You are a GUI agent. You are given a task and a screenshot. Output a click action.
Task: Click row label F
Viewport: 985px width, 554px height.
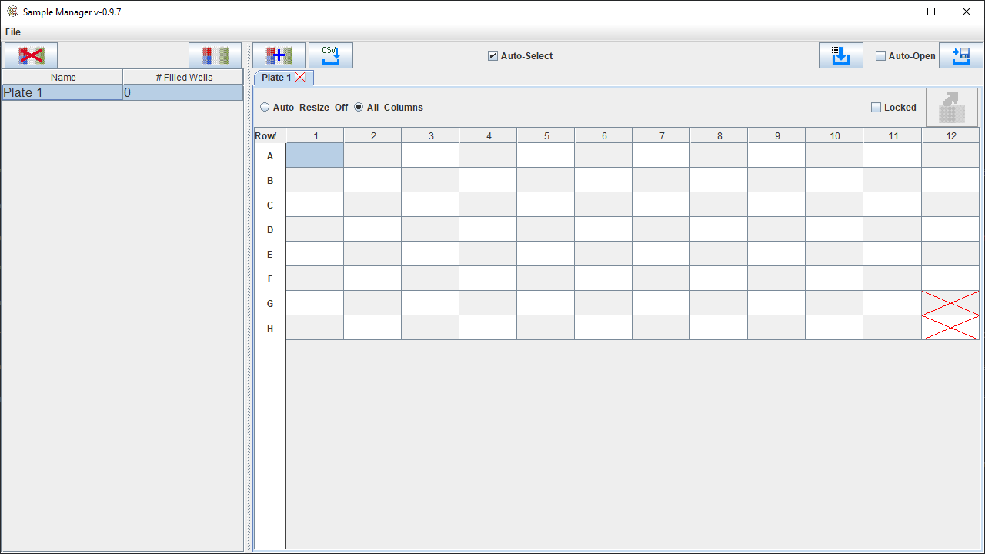tap(270, 279)
